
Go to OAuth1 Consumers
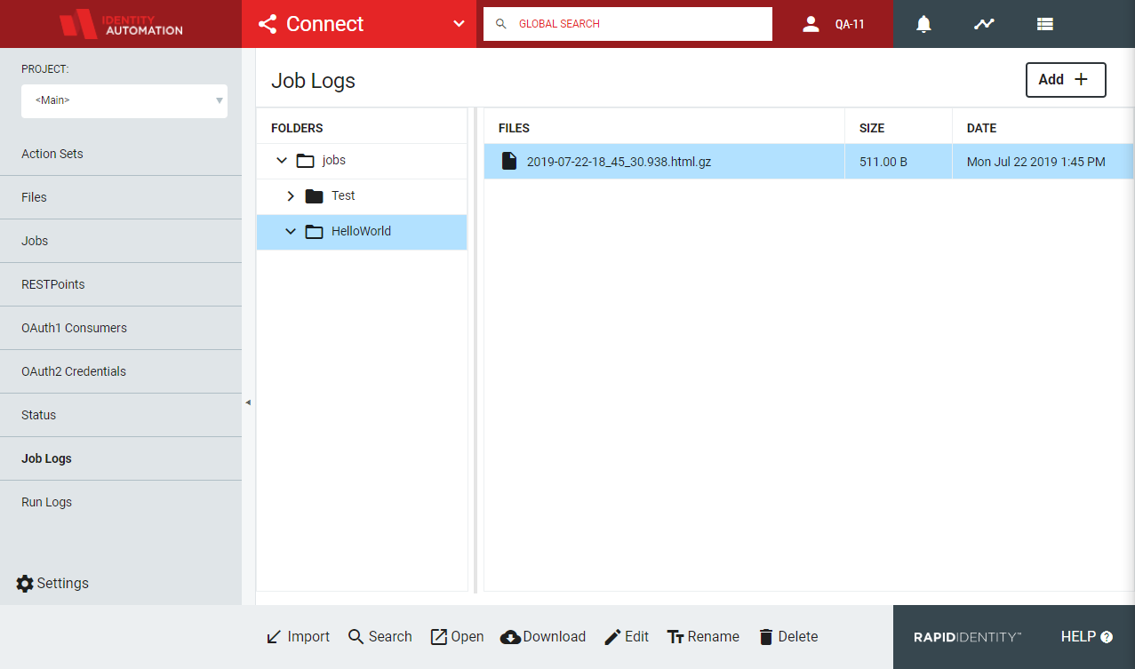pyautogui.click(x=121, y=328)
